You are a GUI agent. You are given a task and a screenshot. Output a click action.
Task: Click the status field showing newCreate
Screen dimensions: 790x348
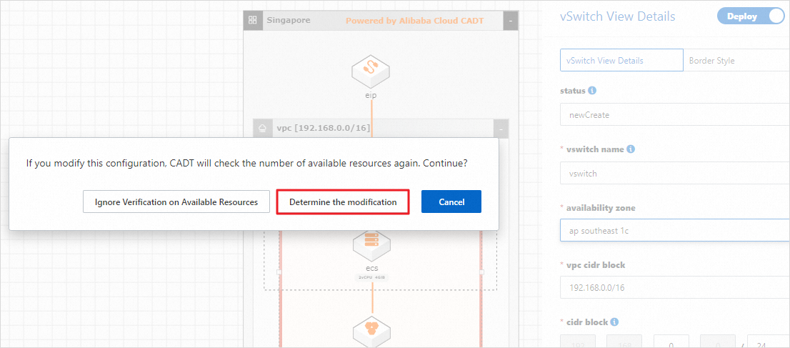pyautogui.click(x=674, y=114)
